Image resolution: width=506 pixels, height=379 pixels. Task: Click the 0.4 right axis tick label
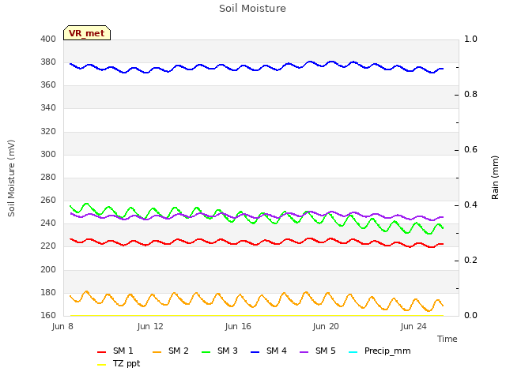pyautogui.click(x=470, y=205)
